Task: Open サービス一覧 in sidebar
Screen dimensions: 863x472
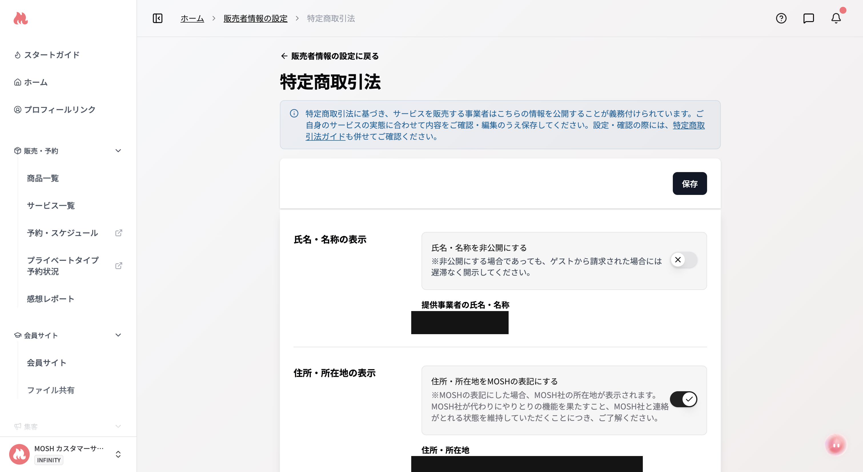Action: [51, 205]
